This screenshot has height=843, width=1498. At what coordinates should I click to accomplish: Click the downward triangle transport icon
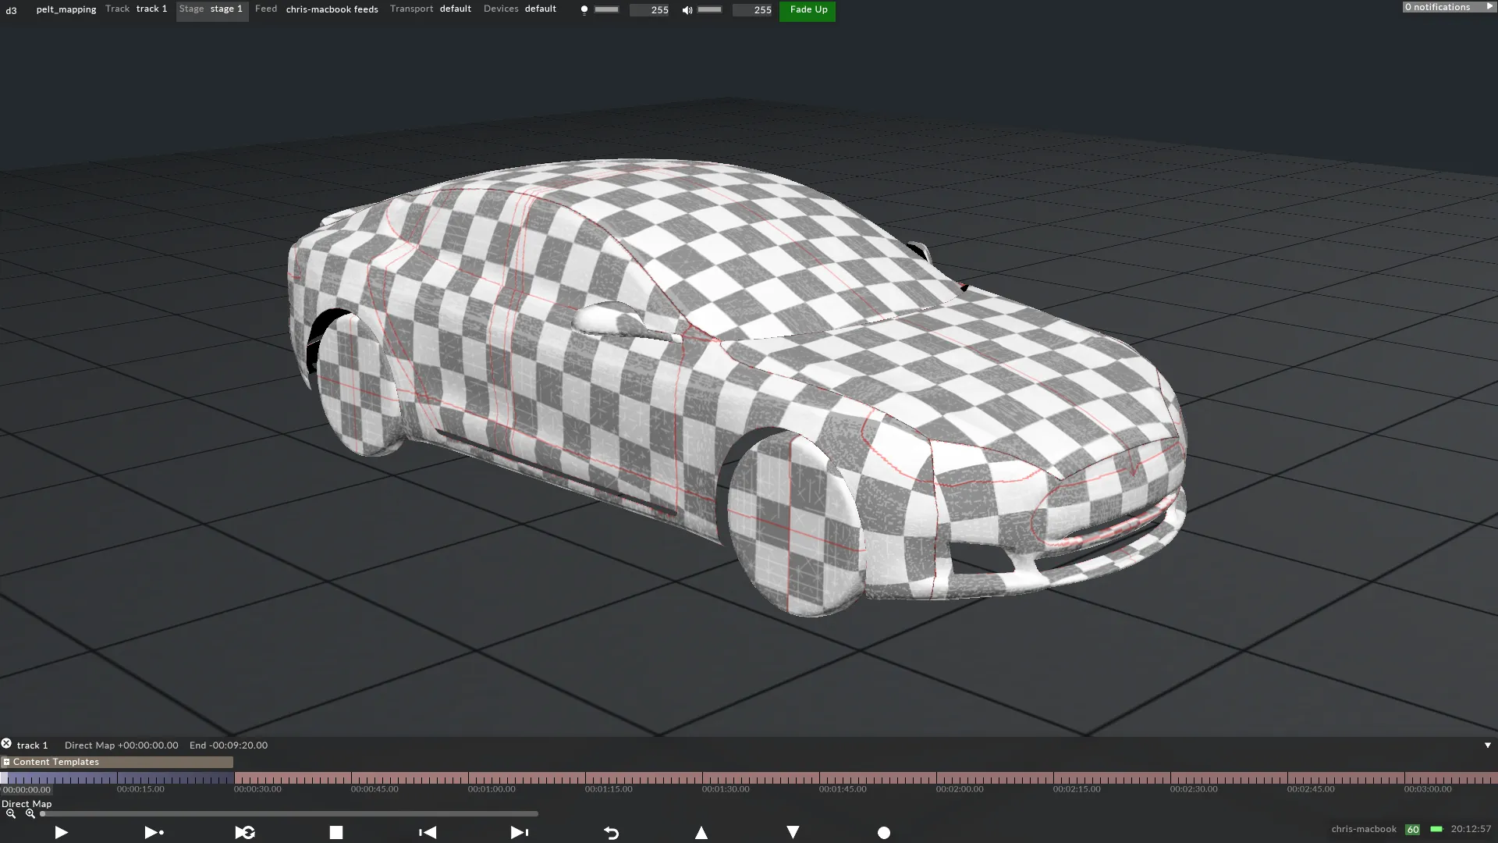click(x=793, y=832)
